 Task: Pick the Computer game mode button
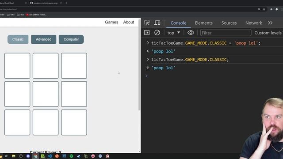point(71,39)
